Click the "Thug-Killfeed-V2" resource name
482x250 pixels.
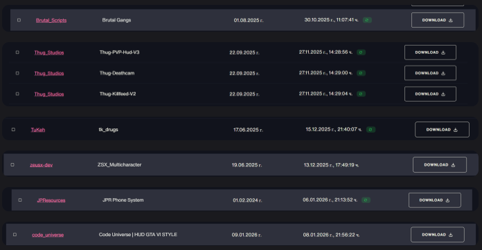click(x=118, y=94)
